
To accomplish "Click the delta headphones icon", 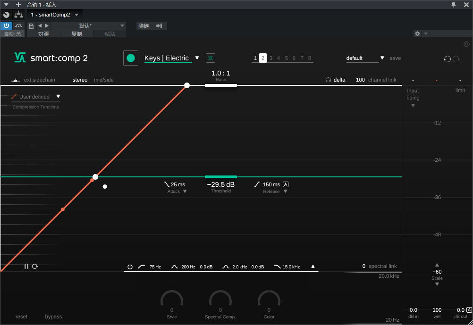I will point(328,80).
